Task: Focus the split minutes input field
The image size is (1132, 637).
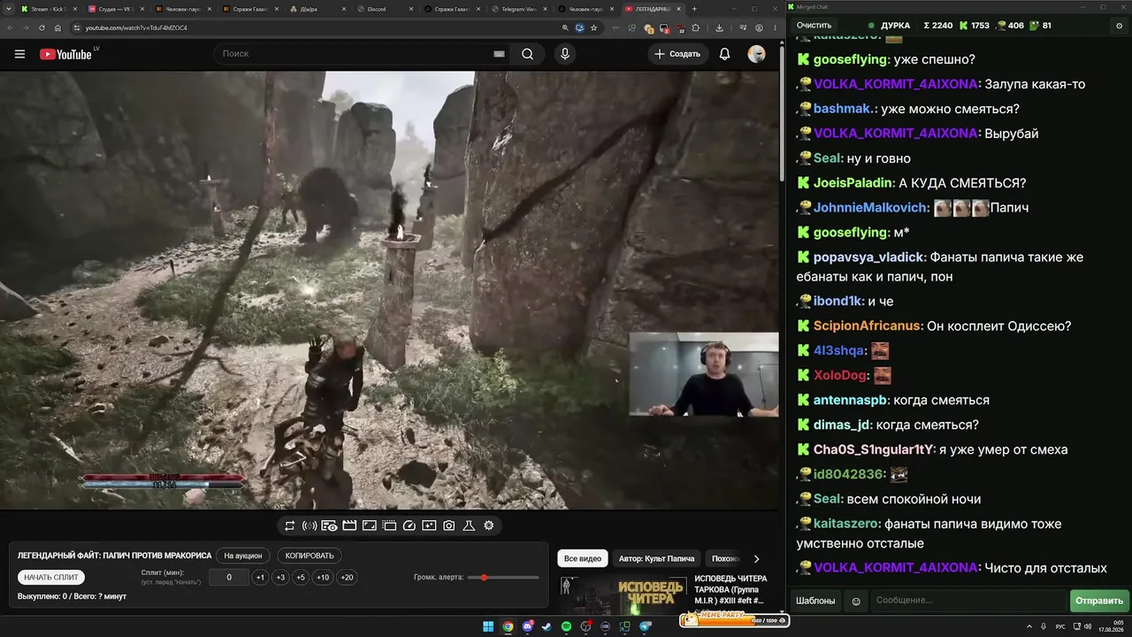Action: pos(230,578)
